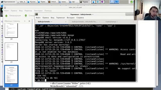Close the kdb@cloneb: ~ terminal tab
The width and height of the screenshot is (161, 90).
[x=66, y=22]
